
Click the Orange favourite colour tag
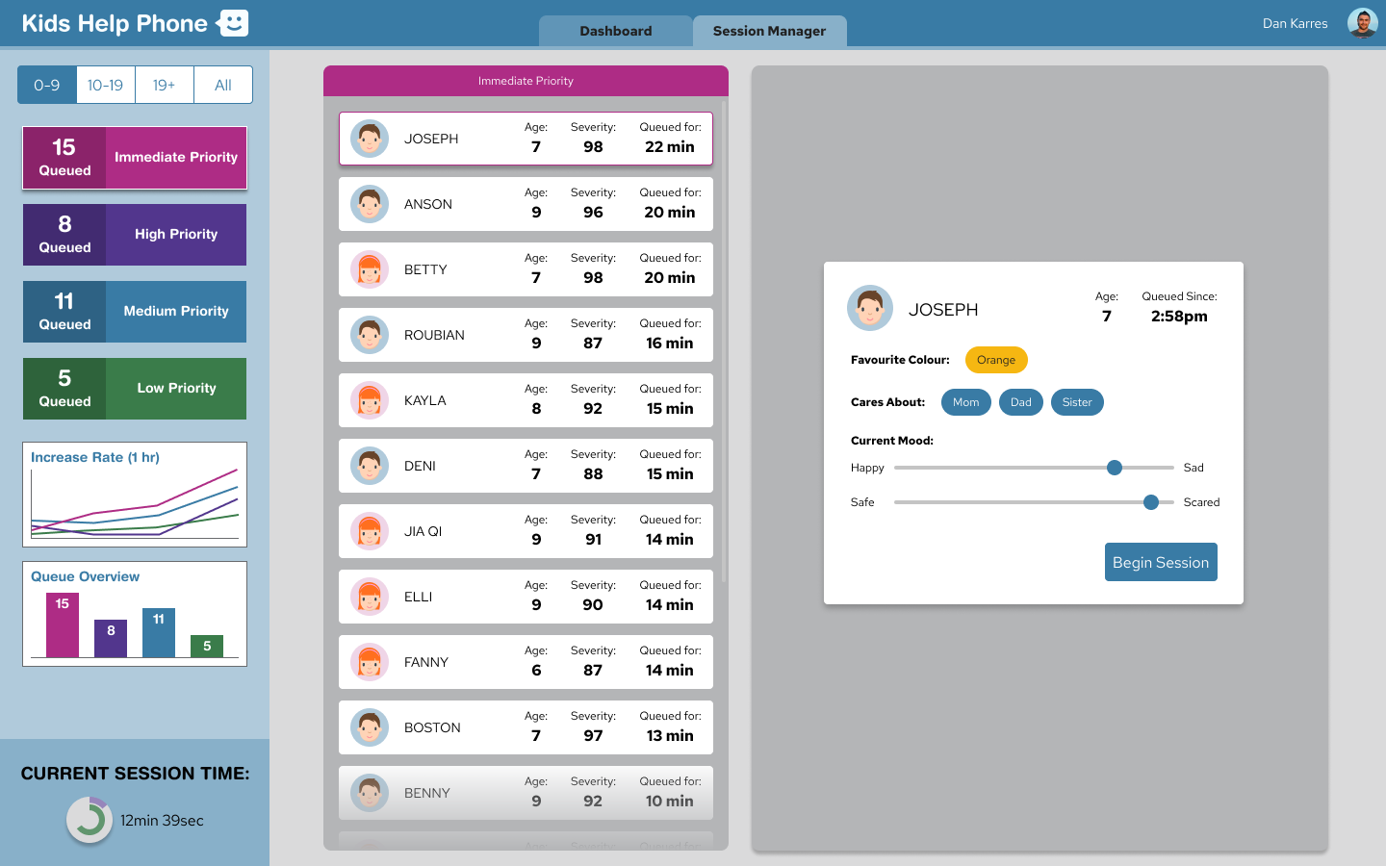(996, 360)
